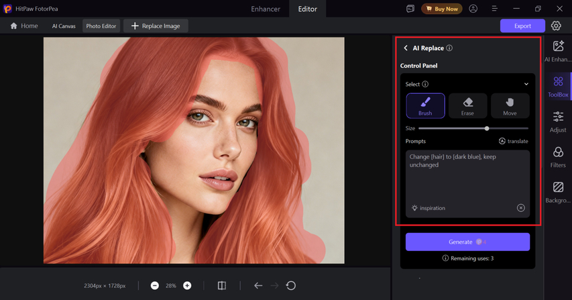
Task: Click the Generate button
Action: coord(467,242)
